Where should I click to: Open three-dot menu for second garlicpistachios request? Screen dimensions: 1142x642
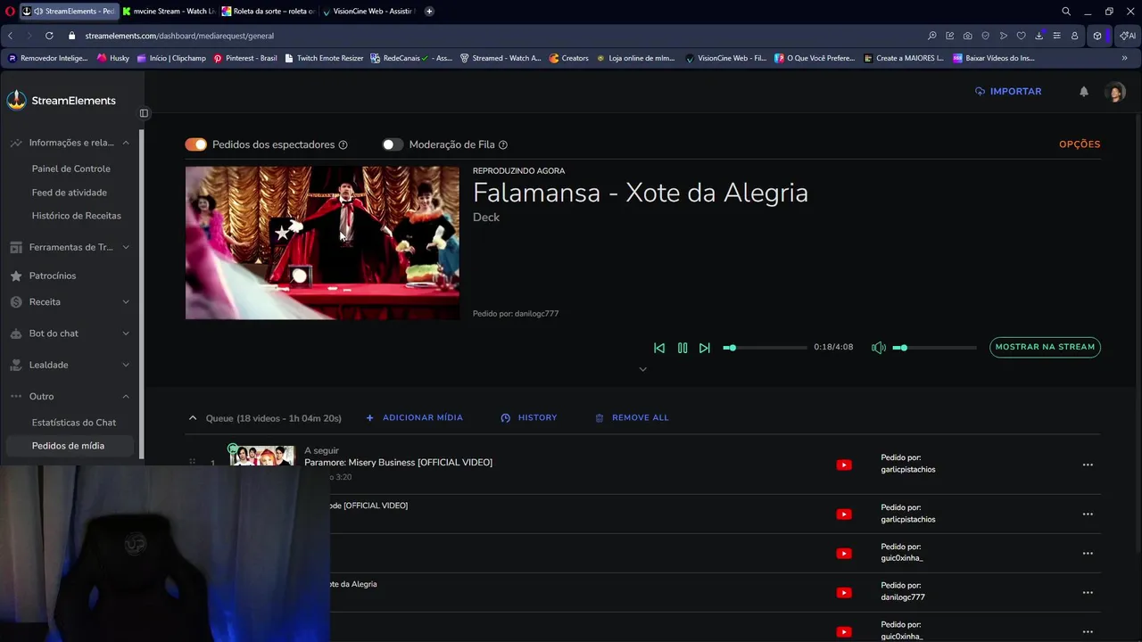(x=1088, y=514)
